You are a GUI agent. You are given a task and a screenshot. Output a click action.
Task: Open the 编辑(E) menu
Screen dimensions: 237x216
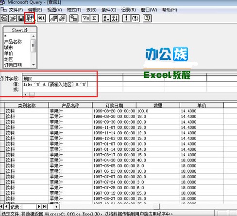(x=35, y=10)
